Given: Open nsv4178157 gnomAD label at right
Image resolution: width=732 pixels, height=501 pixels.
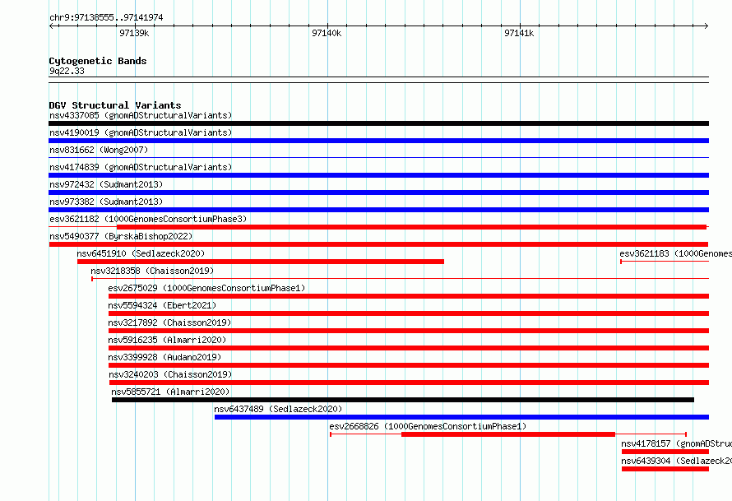Looking at the screenshot, I should (676, 443).
